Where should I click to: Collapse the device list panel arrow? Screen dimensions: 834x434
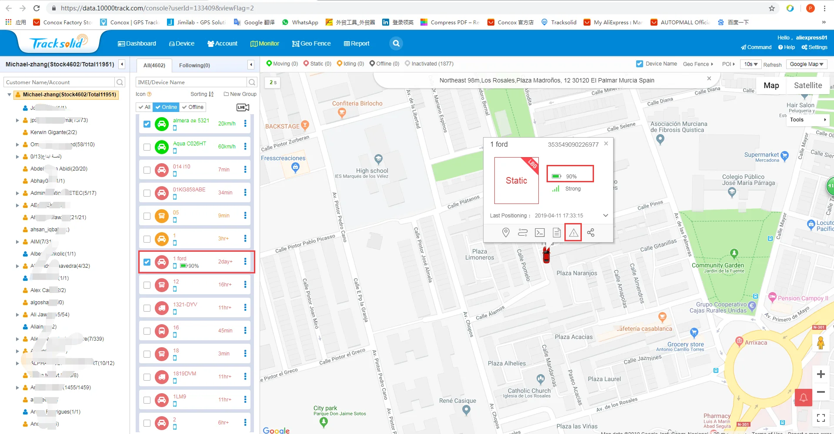pos(251,65)
